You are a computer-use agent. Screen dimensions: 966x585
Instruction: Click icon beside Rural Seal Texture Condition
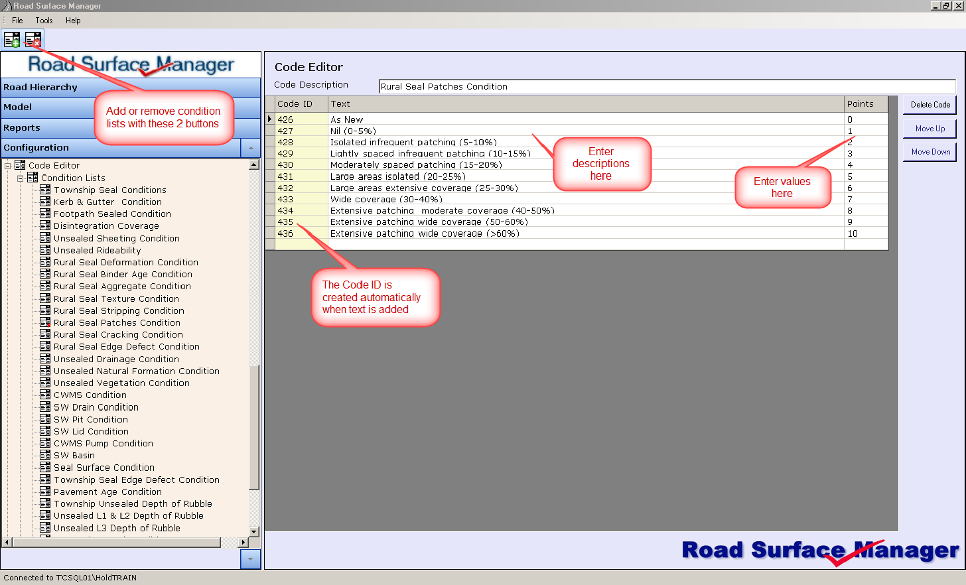click(45, 298)
